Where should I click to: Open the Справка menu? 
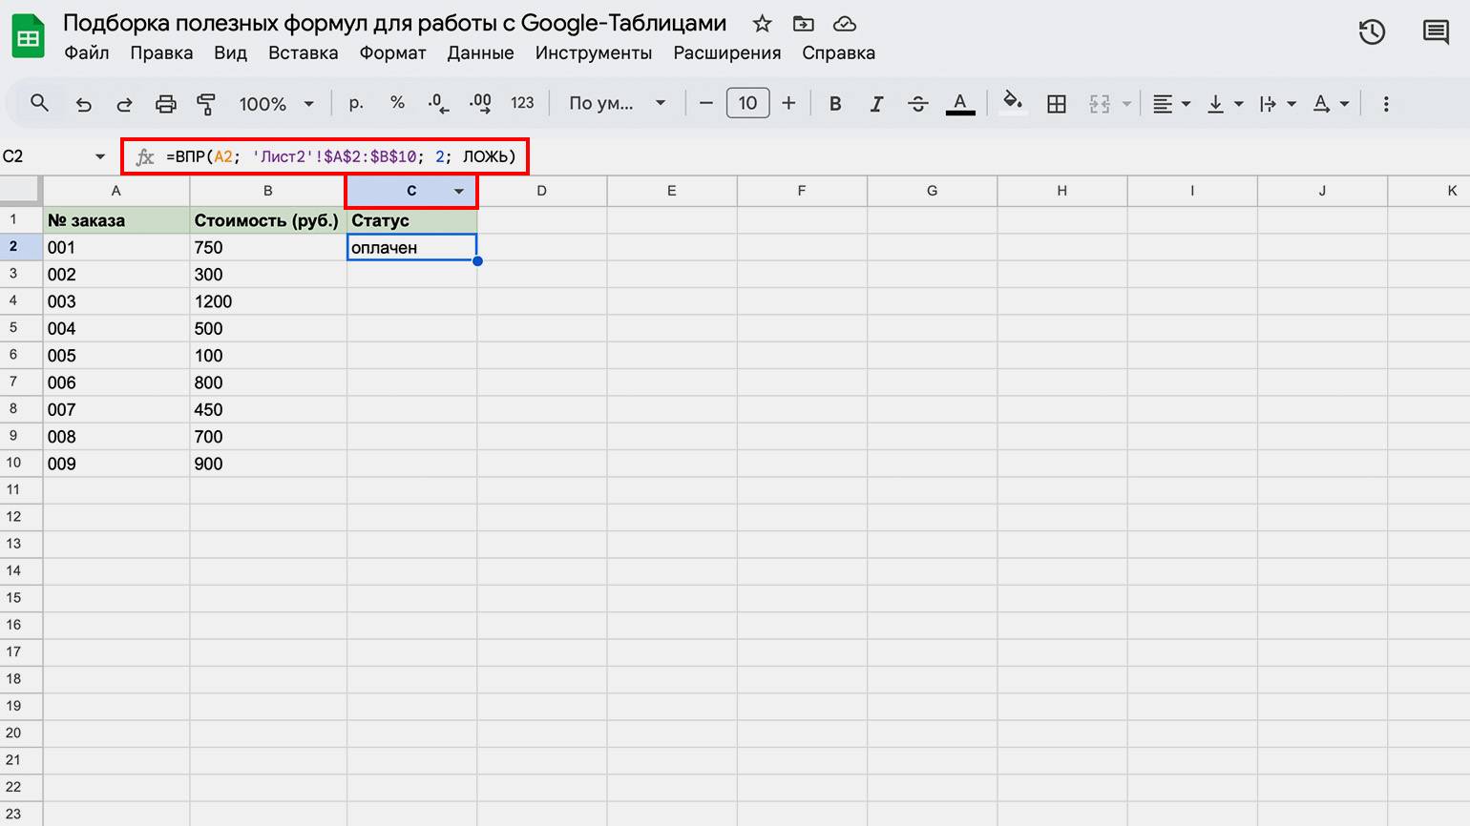[838, 53]
